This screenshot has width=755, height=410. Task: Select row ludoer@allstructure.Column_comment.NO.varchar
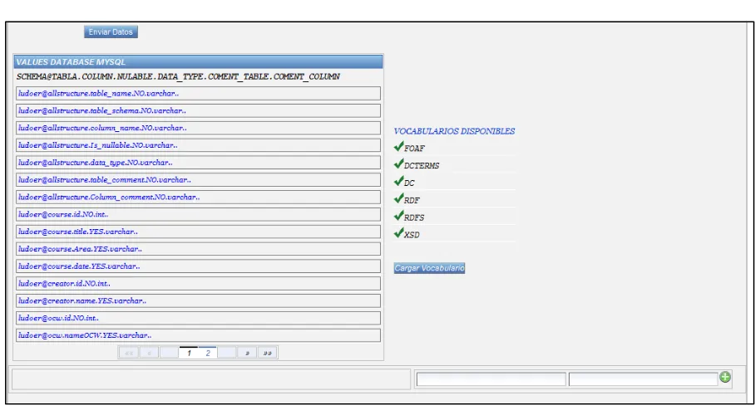tap(198, 197)
